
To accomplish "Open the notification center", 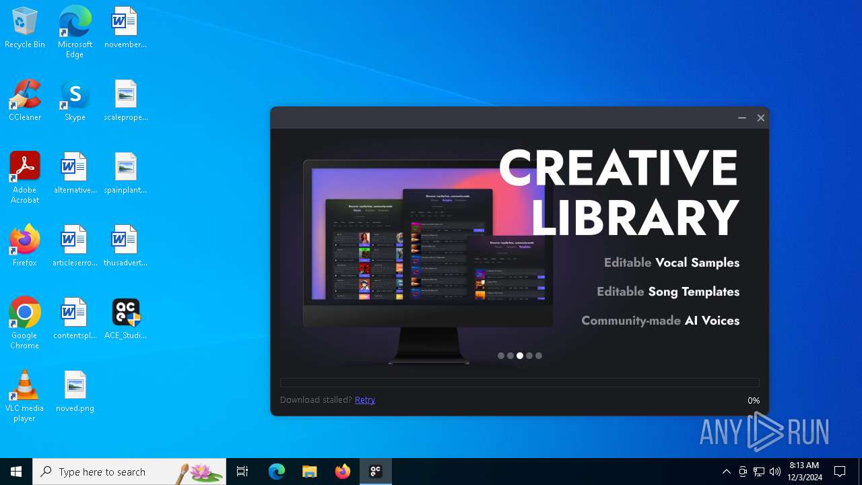I will point(840,472).
